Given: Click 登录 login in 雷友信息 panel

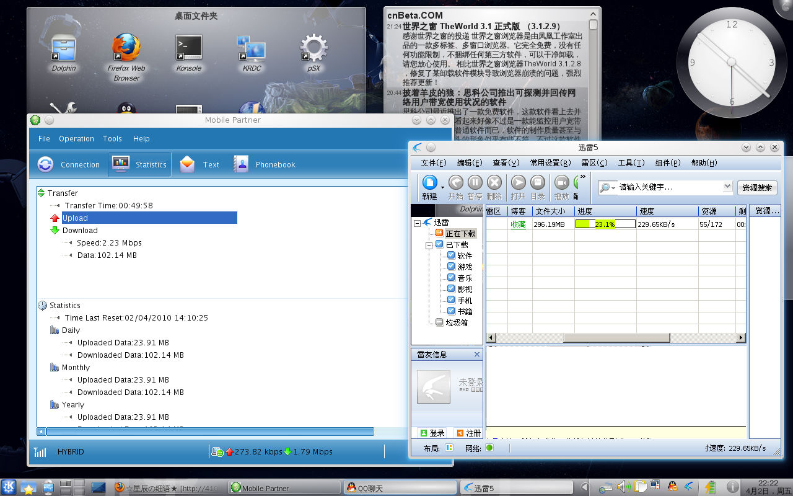Looking at the screenshot, I should point(432,433).
